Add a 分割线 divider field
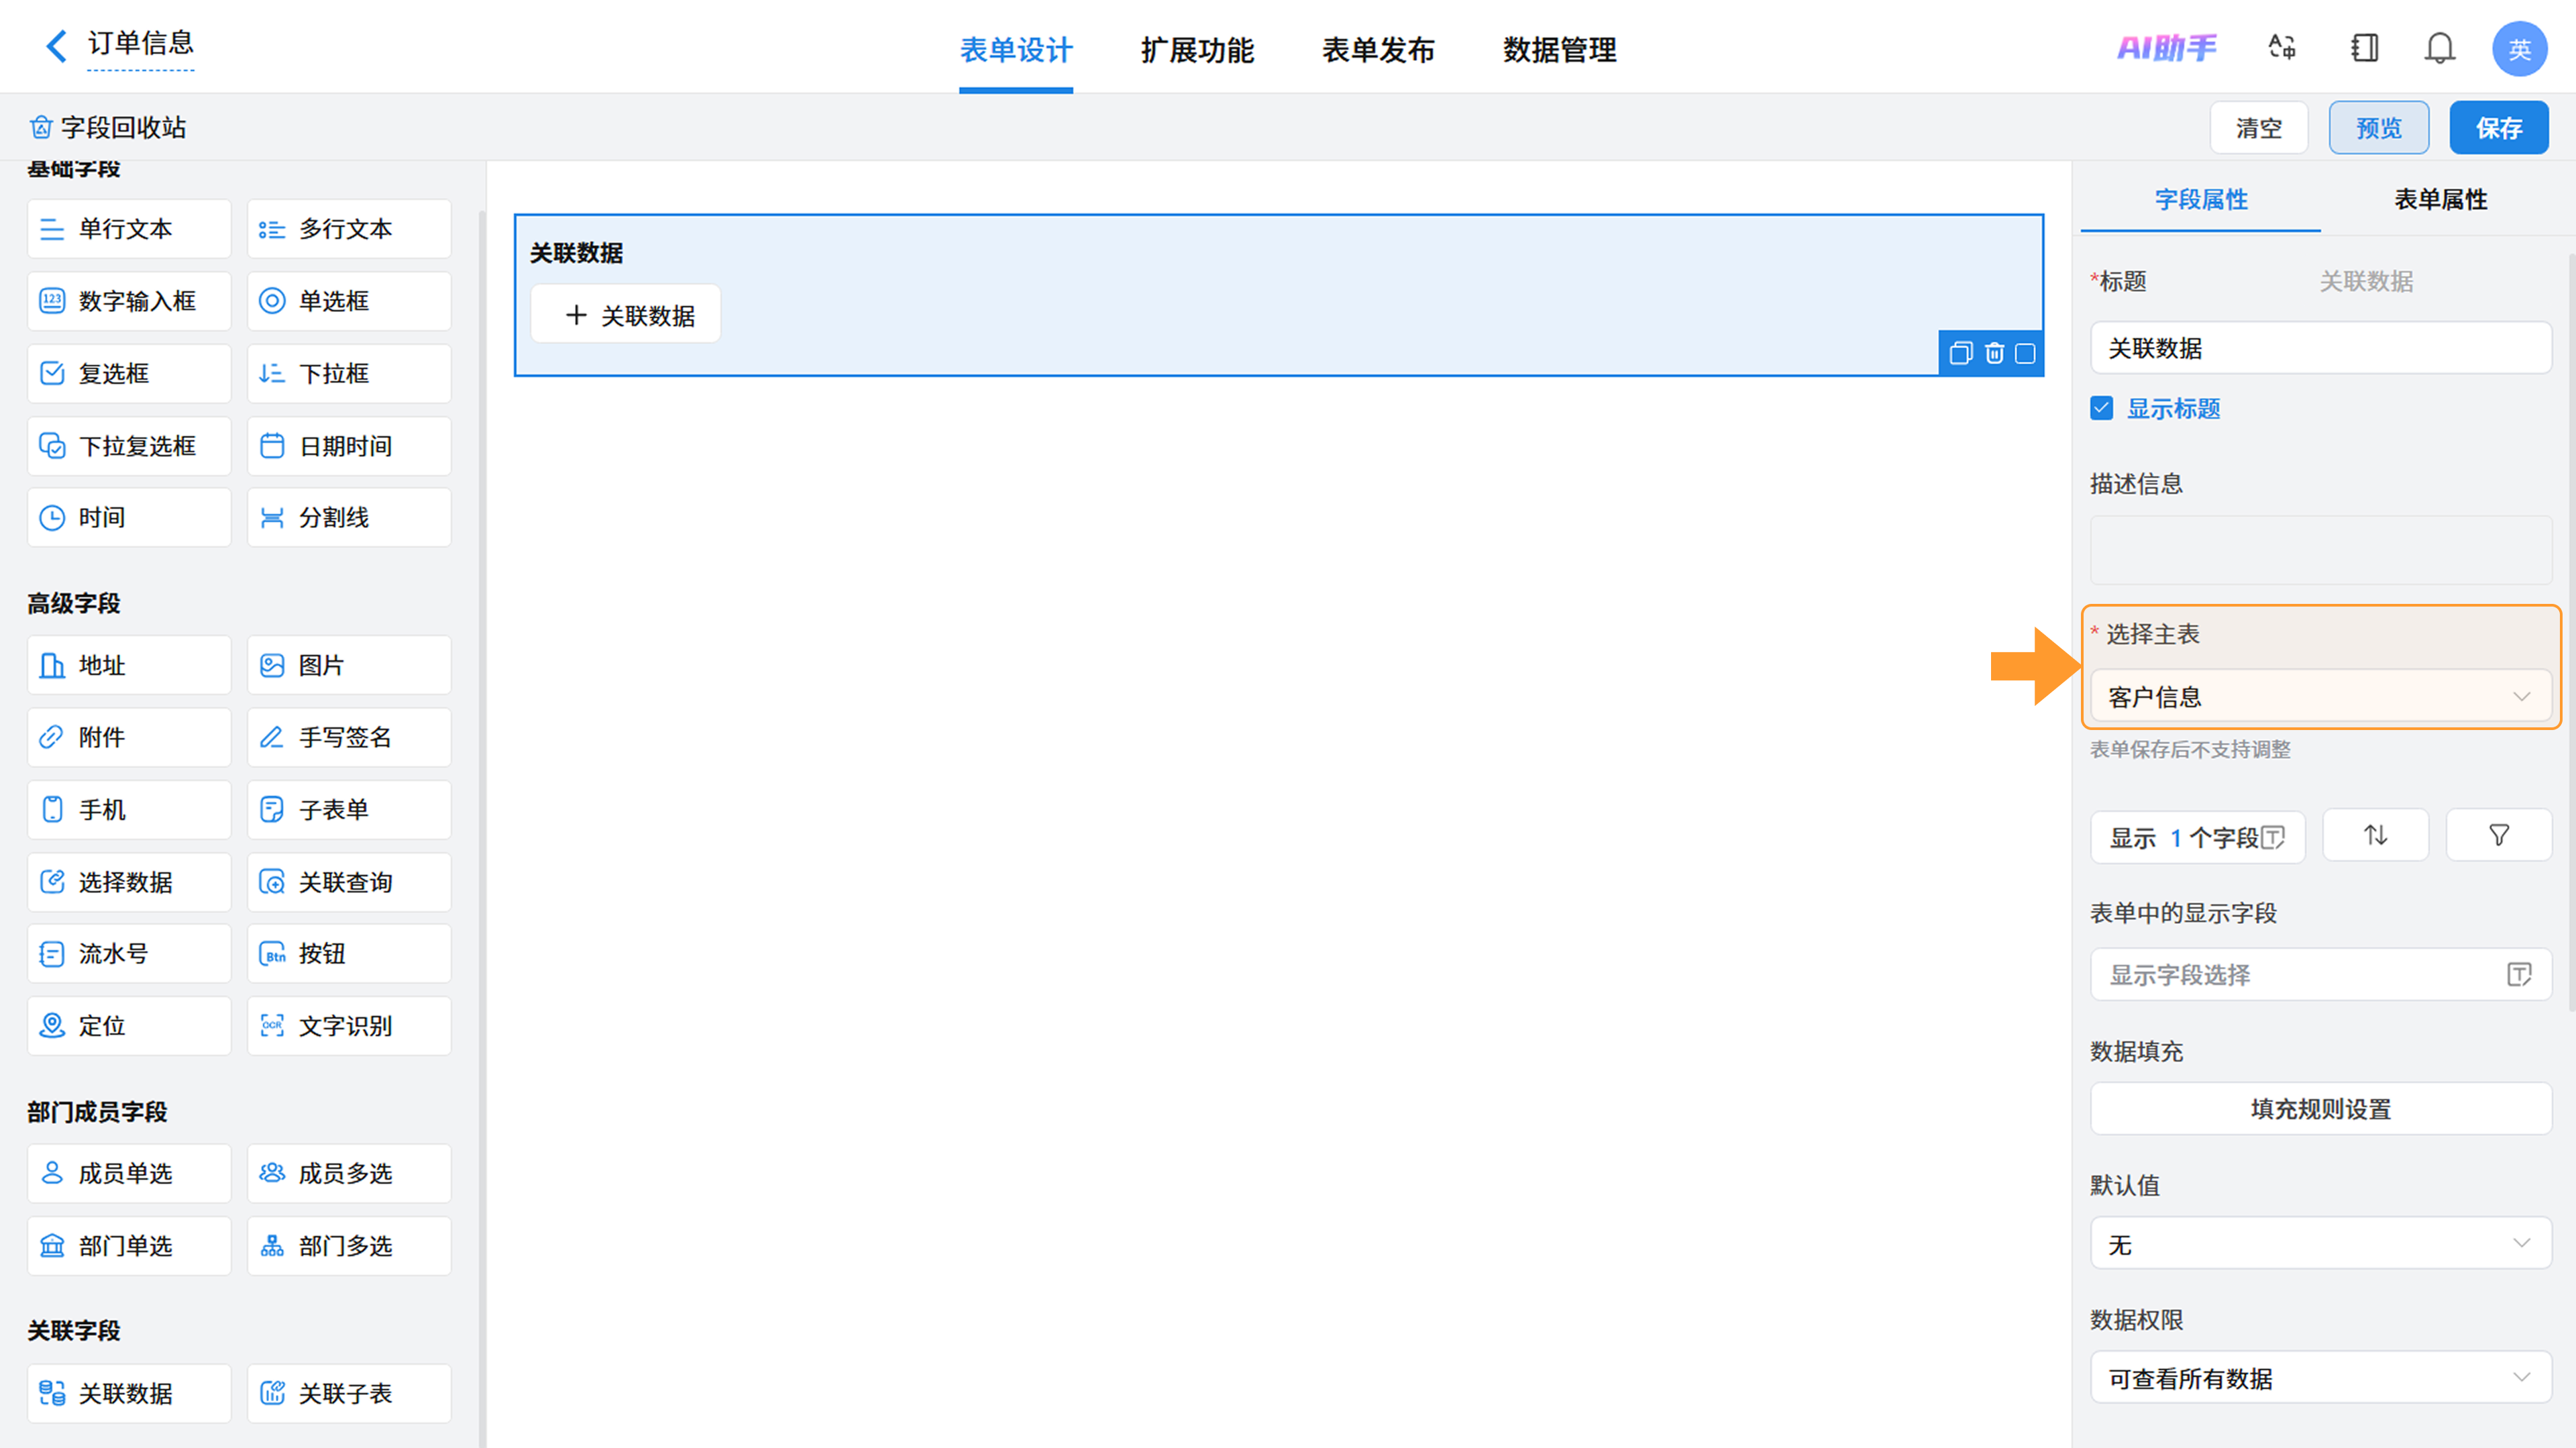Image resolution: width=2576 pixels, height=1448 pixels. 349,517
